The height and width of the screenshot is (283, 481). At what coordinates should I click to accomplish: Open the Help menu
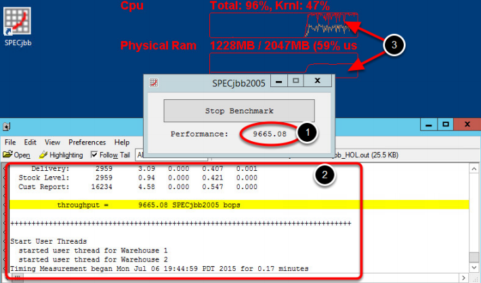click(122, 143)
